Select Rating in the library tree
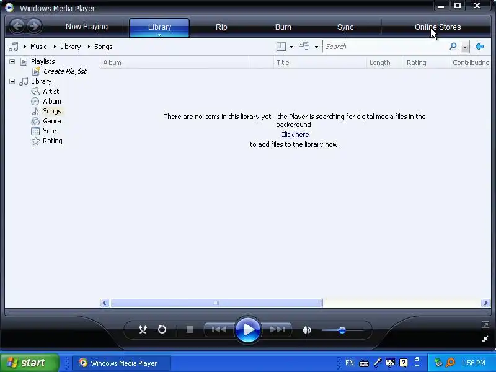496x372 pixels. [x=53, y=141]
